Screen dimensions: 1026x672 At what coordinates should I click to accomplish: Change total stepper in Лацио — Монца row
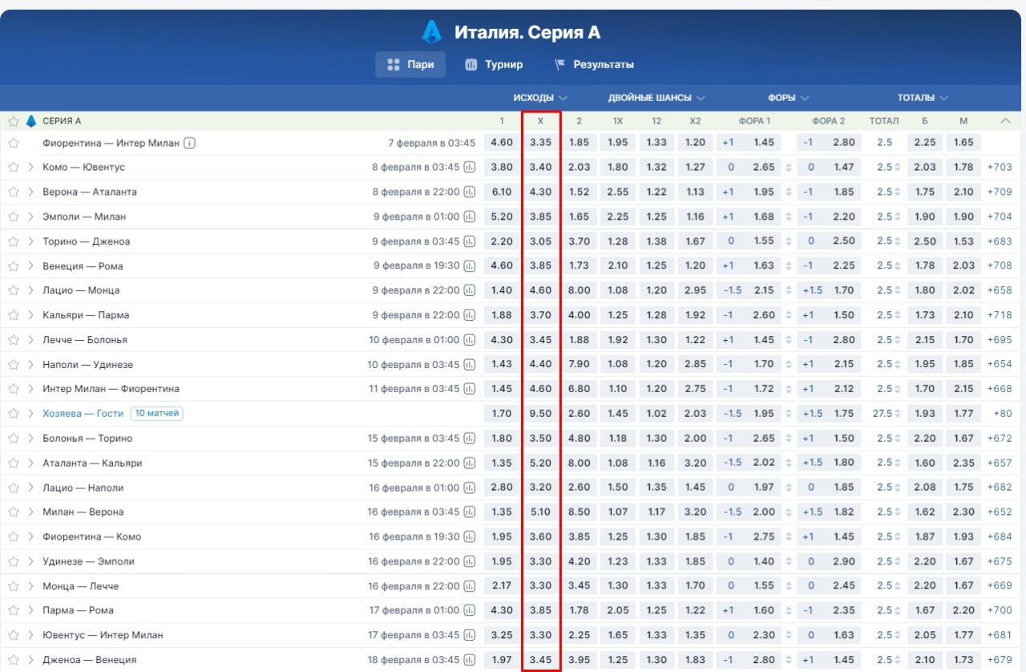(898, 290)
